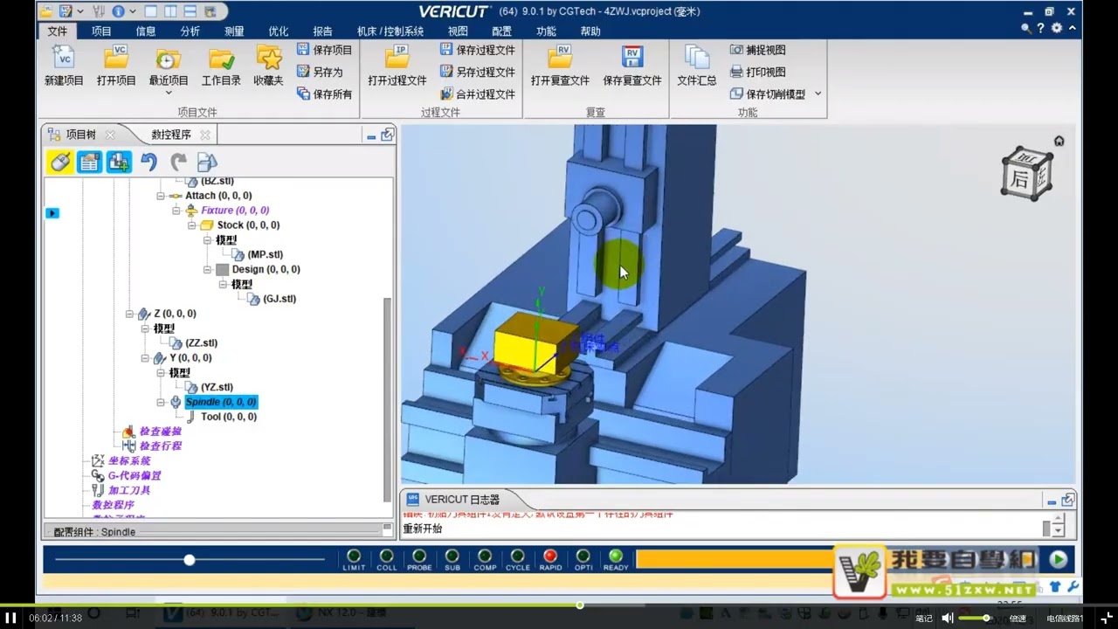The image size is (1118, 629).
Task: Select the (ZZ.stl) model item
Action: coord(202,343)
